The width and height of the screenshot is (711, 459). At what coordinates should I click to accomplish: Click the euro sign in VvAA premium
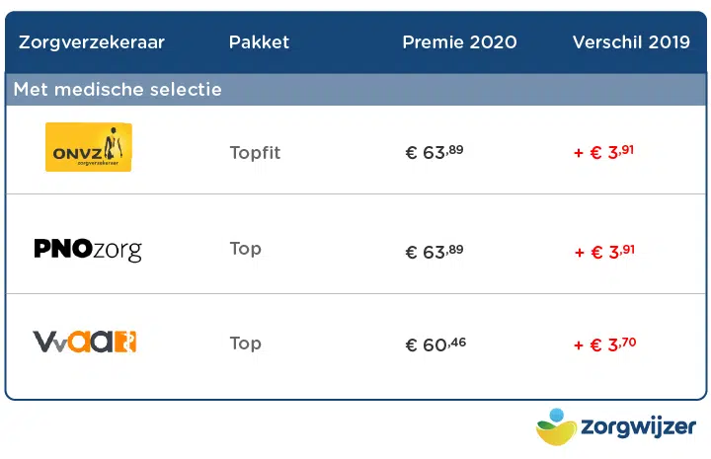411,345
